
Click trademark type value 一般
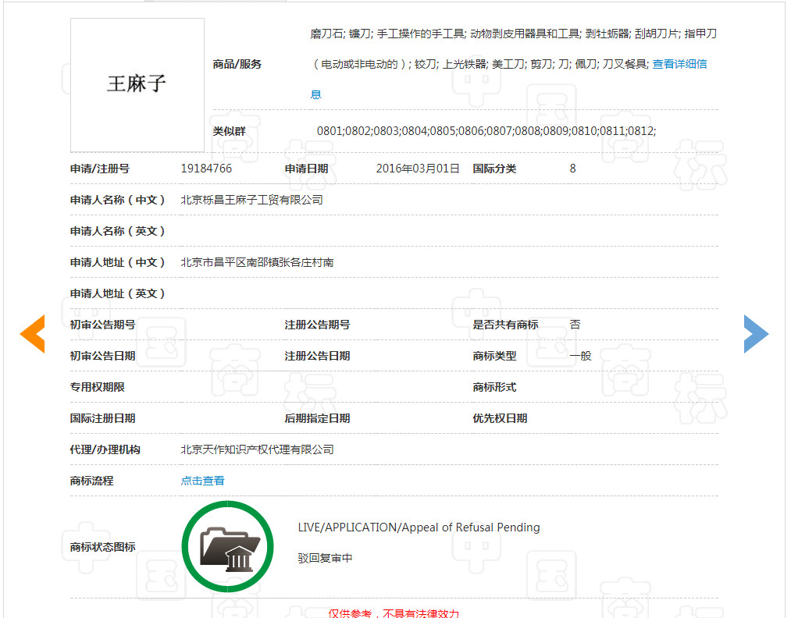pyautogui.click(x=581, y=356)
